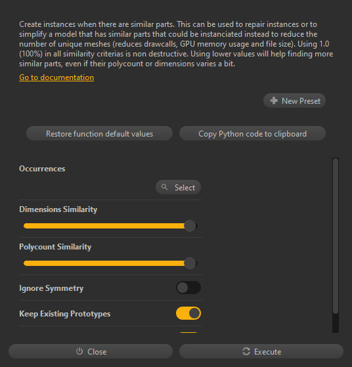
Task: Click the circular arrows icon on Execute
Action: (x=246, y=351)
